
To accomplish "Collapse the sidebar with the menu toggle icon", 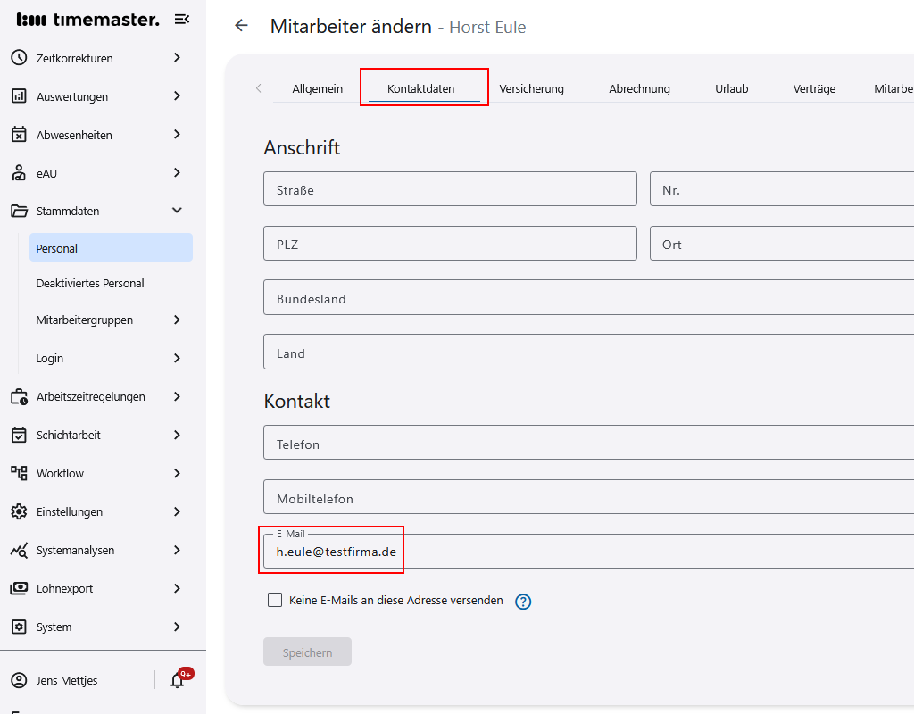I will click(x=181, y=20).
